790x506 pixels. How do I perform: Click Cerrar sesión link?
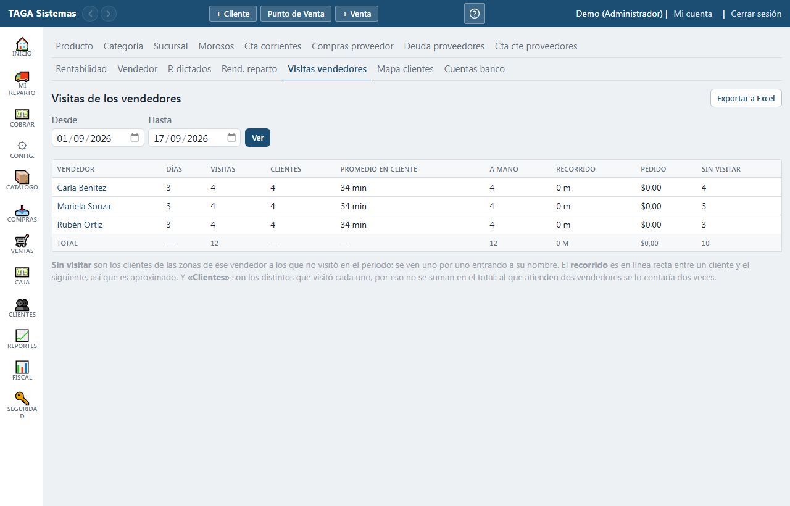tap(756, 14)
